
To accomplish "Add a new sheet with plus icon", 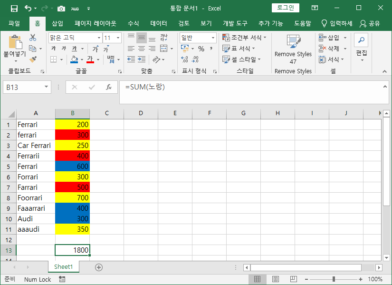I will (x=99, y=267).
